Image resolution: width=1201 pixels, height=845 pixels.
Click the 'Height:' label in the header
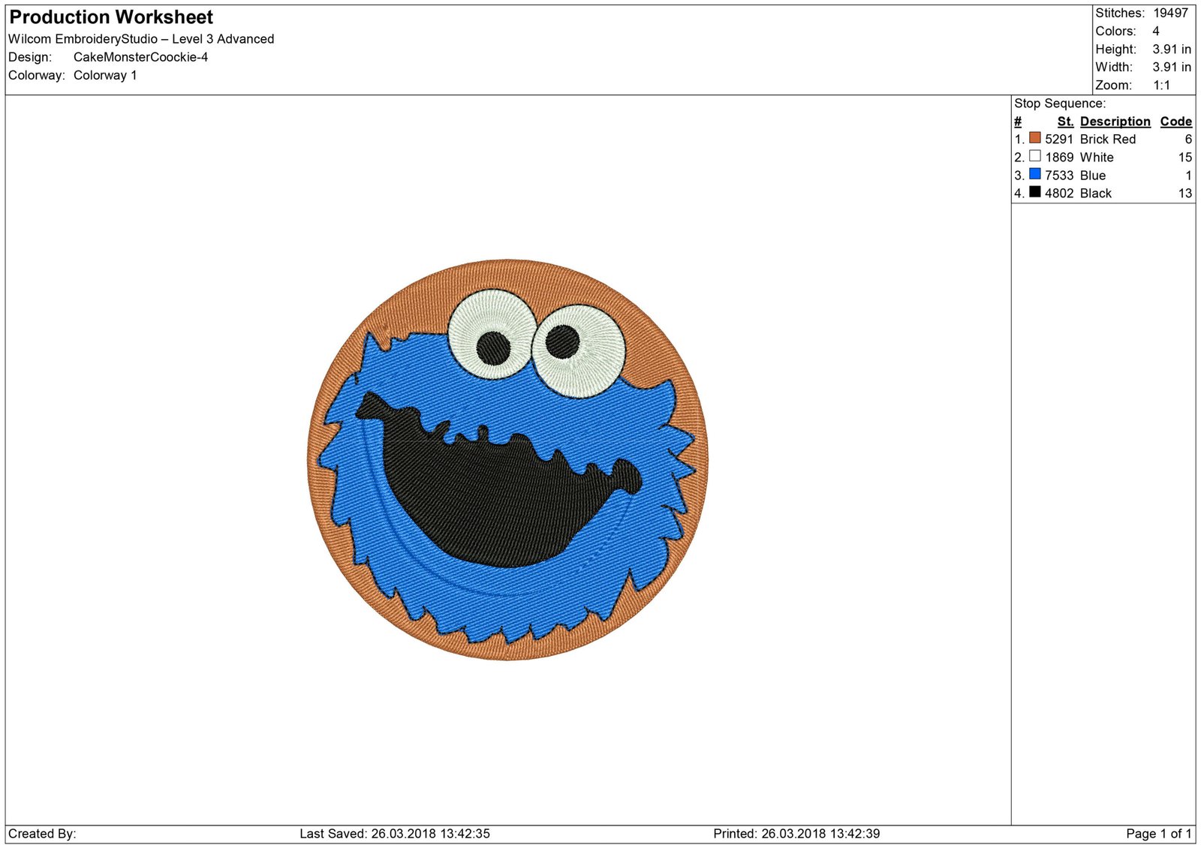point(1116,49)
